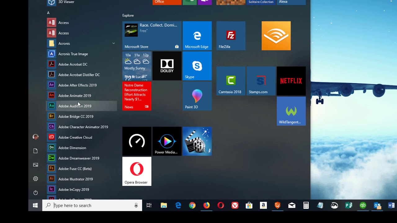Open the Dolby tile
Screen dimensions: 397x223
pyautogui.click(x=167, y=66)
